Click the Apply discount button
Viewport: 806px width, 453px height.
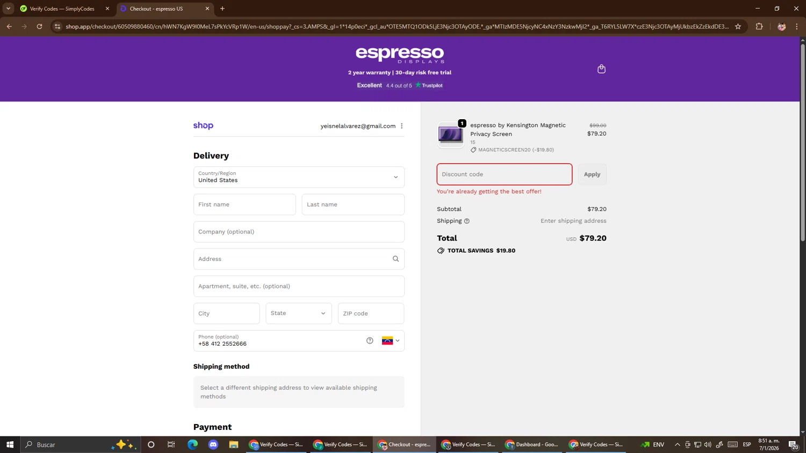click(x=592, y=174)
